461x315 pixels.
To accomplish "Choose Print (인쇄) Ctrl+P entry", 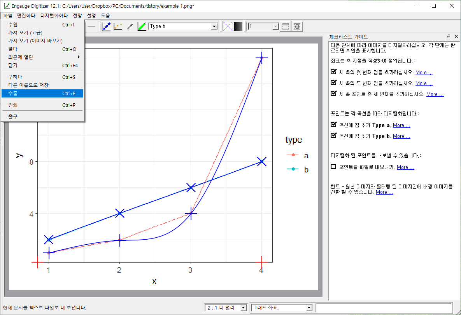I will pos(42,105).
